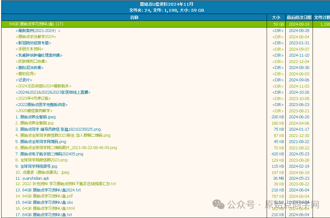Open 14. 64GB 原始点学习资料U盘.pdf
The image size is (330, 218).
coord(44,196)
